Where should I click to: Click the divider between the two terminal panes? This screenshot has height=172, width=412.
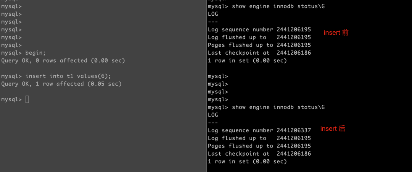point(206,86)
